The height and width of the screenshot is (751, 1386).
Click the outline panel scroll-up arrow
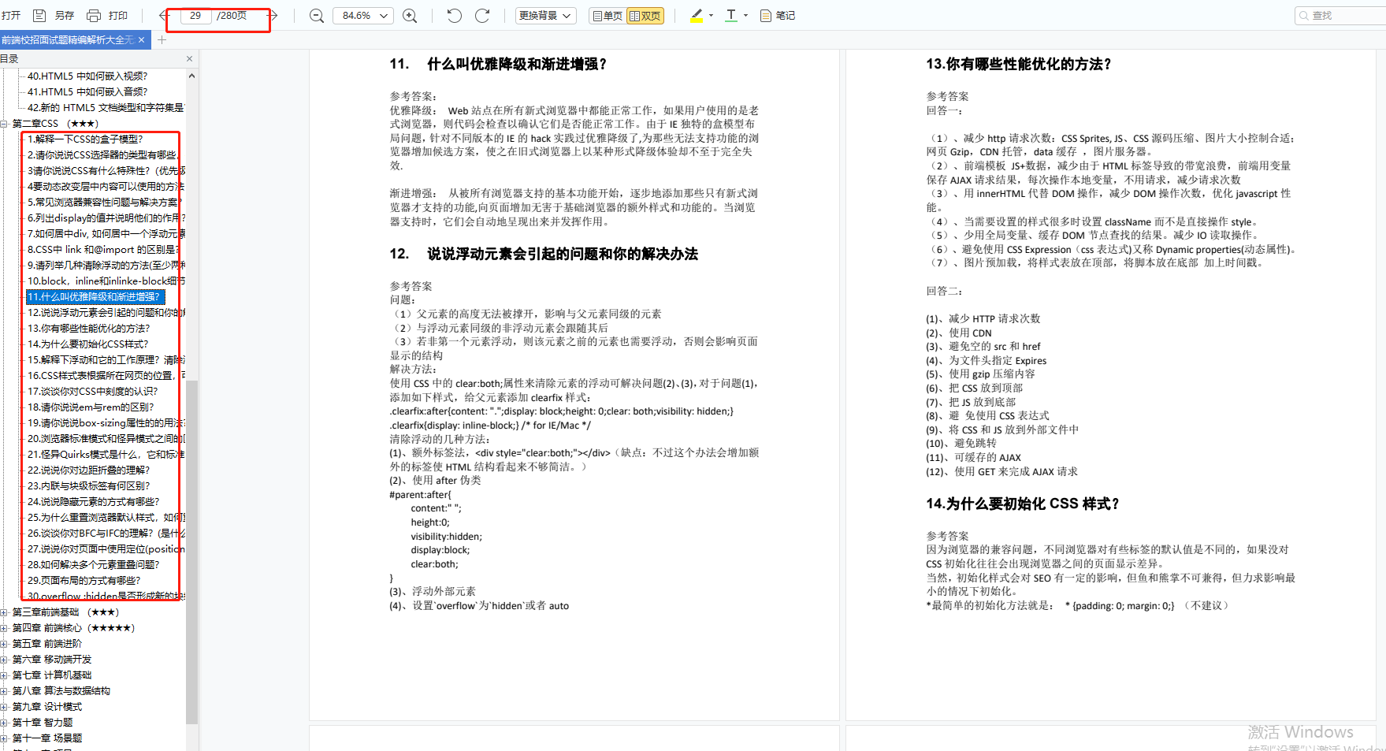click(191, 76)
